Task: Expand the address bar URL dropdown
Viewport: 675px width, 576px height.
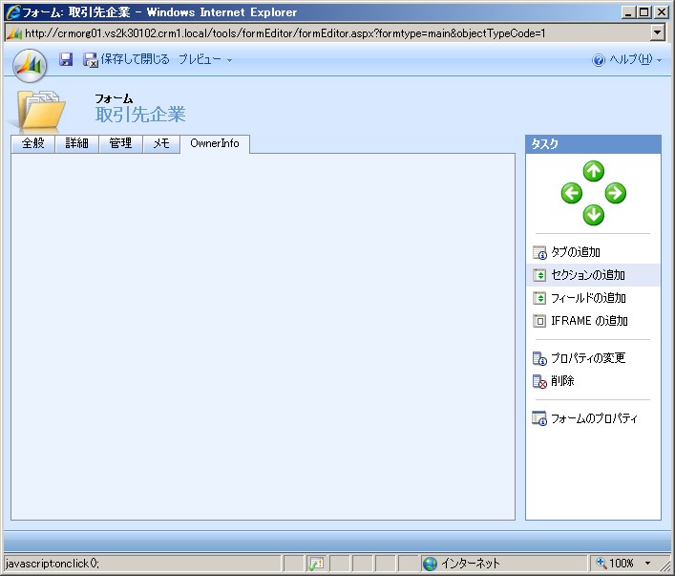Action: (657, 32)
